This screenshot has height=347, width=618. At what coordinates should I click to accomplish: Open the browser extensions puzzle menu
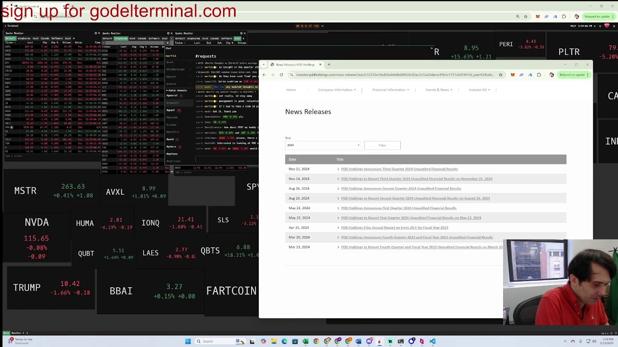pos(539,75)
